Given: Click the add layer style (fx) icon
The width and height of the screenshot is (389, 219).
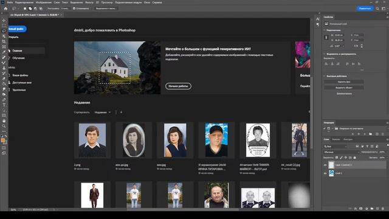Looking at the screenshot, I should pos(355,209).
